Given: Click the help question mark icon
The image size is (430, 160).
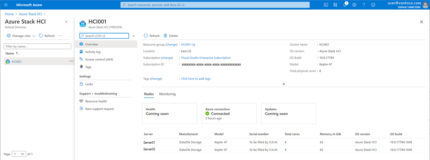Looking at the screenshot, I should (x=364, y=5).
